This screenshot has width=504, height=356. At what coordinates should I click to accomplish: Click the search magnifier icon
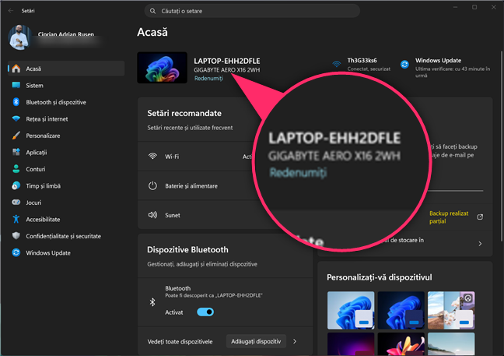click(x=152, y=11)
